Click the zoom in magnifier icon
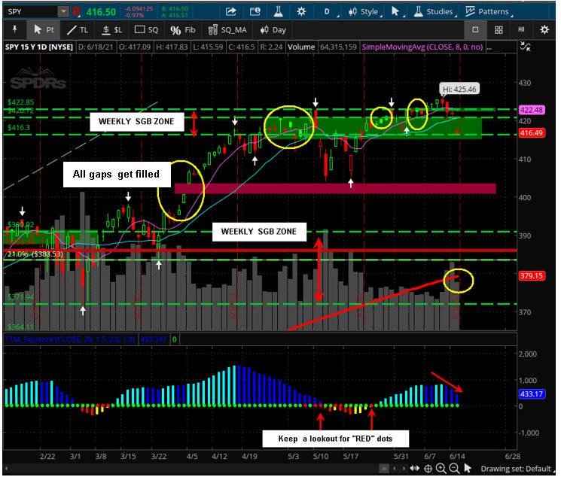Image resolution: width=561 pixels, height=480 pixels. 441,468
